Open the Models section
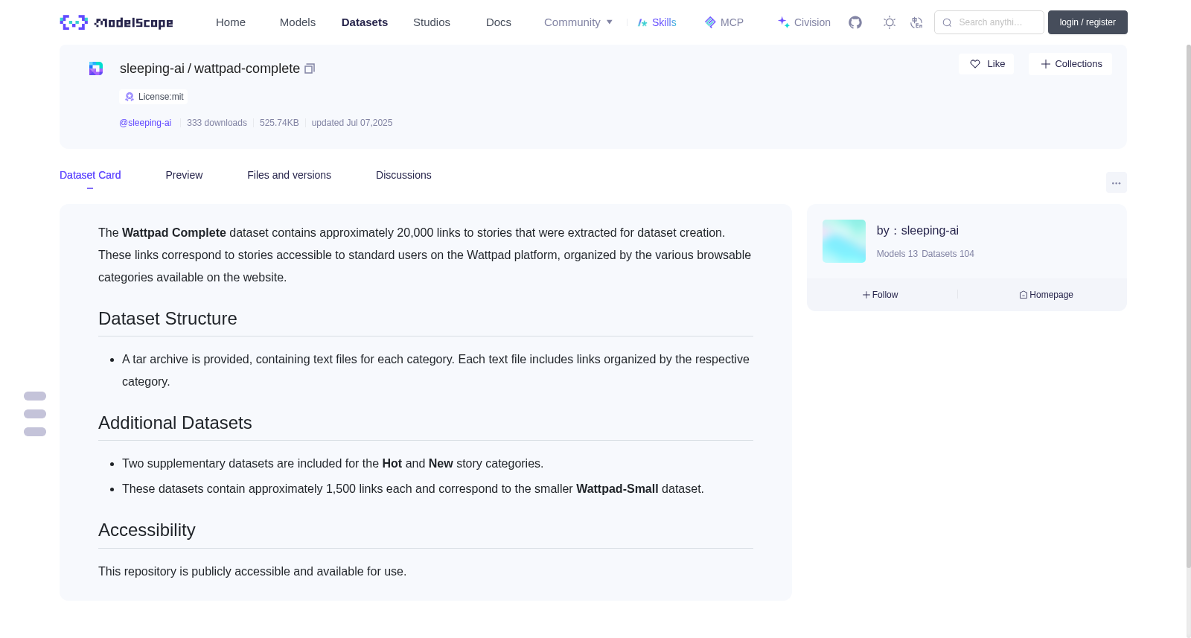The image size is (1191, 638). [x=298, y=22]
